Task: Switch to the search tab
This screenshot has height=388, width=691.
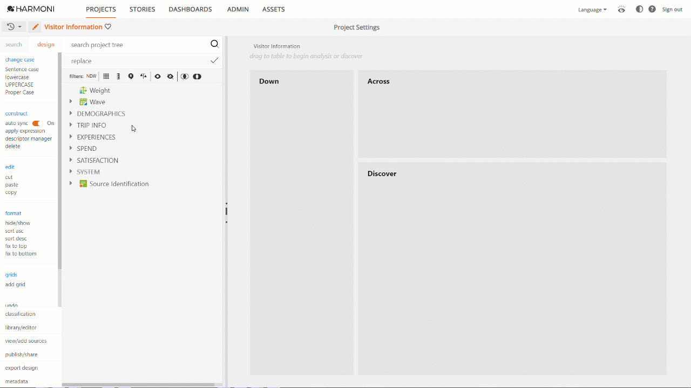Action: pyautogui.click(x=14, y=45)
